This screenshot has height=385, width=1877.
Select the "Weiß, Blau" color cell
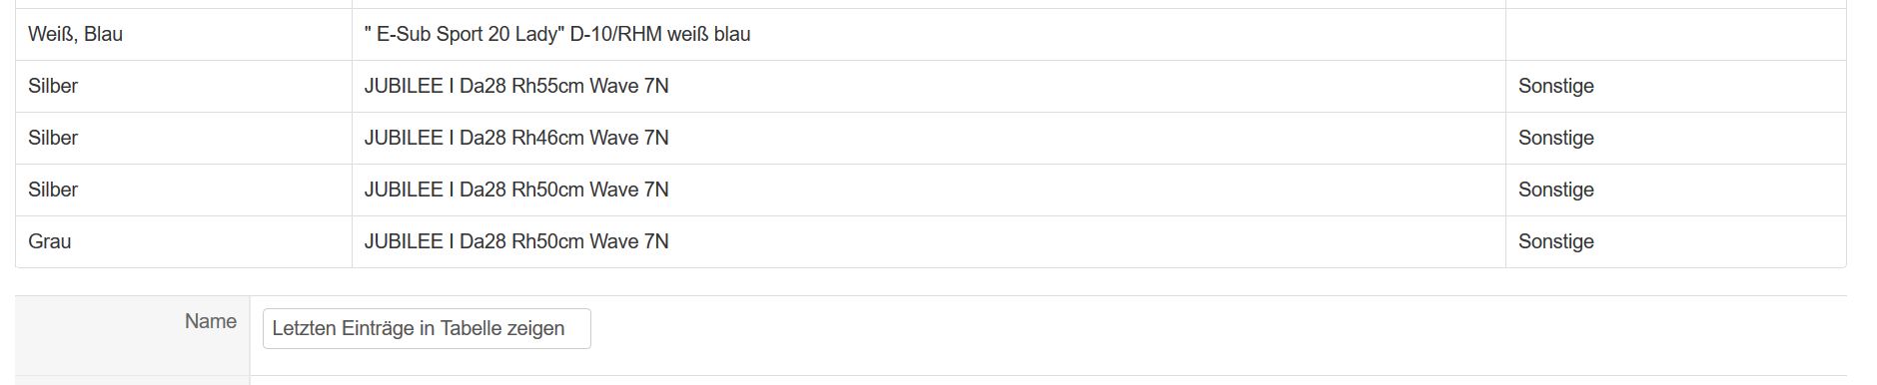click(x=184, y=34)
